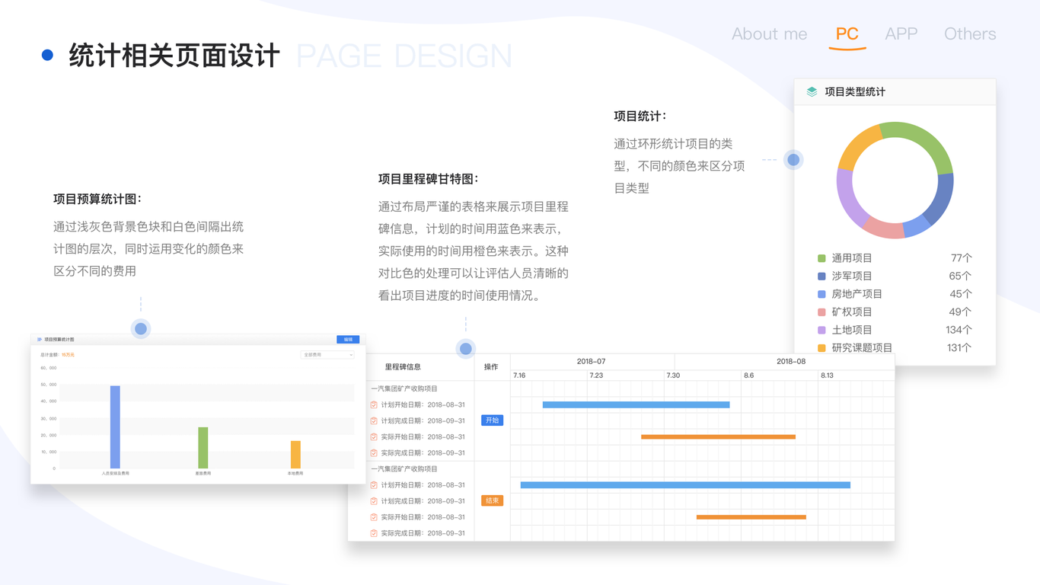Click the icon beside 项目预算统计图 header

pos(40,339)
